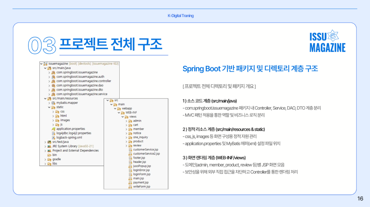Collapse the WEB-INF folder arrow
370x207 pixels.
coord(119,113)
